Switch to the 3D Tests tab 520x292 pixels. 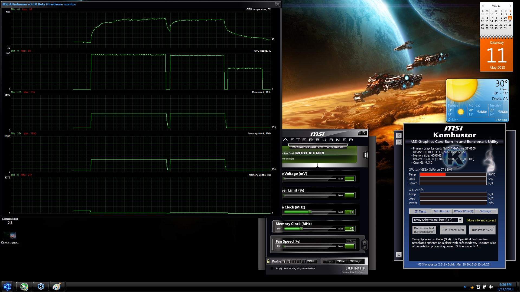click(420, 211)
